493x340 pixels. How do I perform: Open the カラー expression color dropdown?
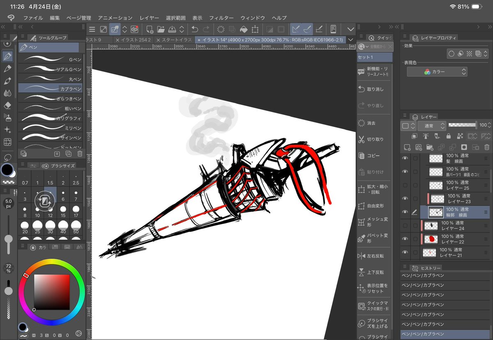tap(437, 72)
